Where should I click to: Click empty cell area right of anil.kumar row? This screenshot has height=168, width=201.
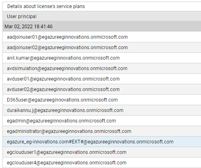coord(160,58)
